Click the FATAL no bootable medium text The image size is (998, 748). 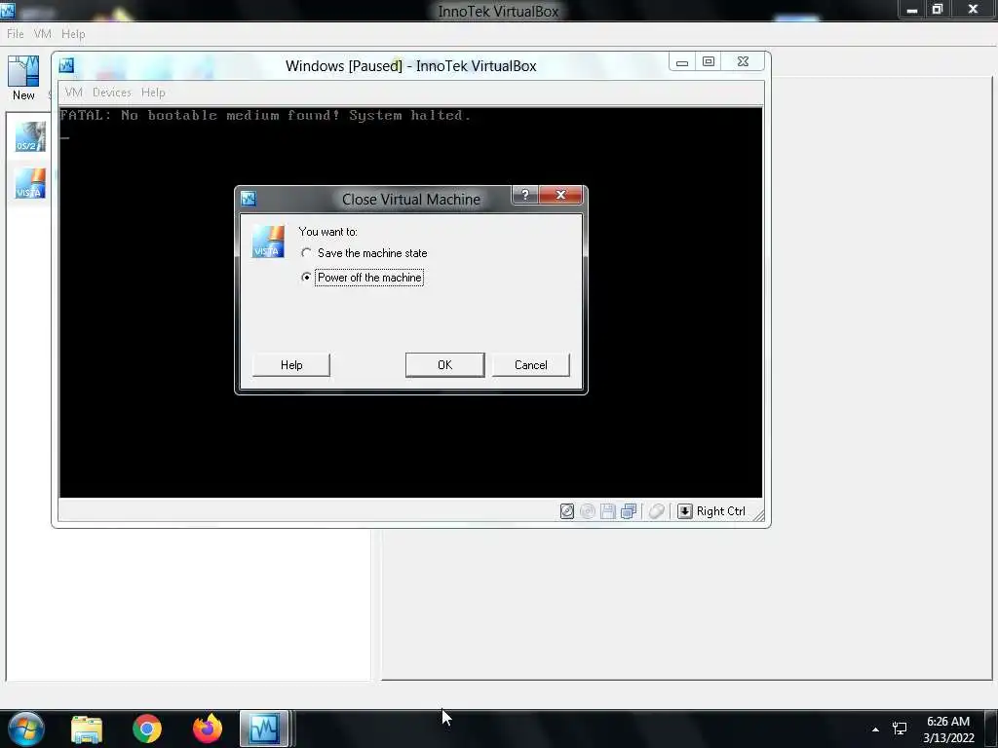[x=265, y=115]
